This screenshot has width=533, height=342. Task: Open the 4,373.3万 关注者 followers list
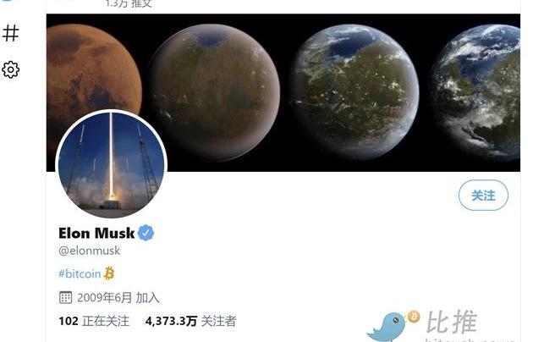pyautogui.click(x=190, y=321)
